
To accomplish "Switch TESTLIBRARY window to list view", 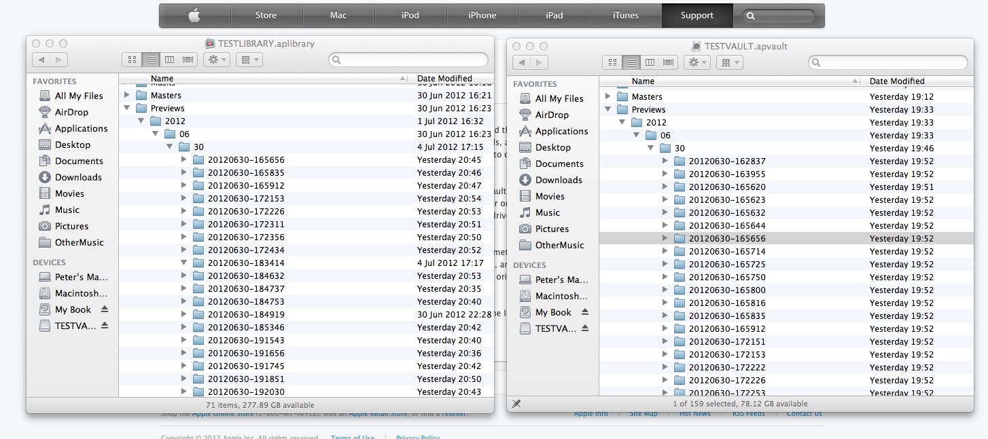I will point(152,60).
